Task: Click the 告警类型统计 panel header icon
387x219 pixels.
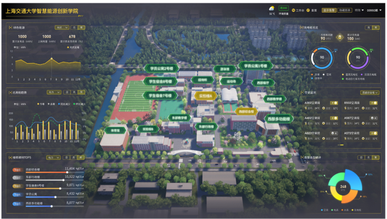Action: (x=302, y=157)
